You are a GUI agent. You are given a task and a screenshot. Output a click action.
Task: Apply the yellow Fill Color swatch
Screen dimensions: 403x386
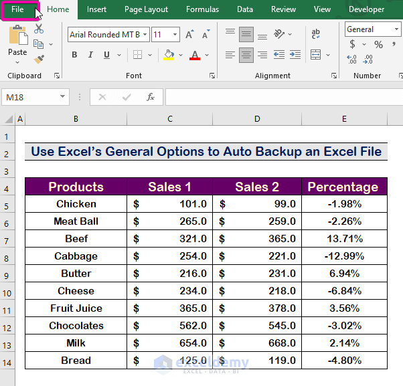click(x=169, y=55)
